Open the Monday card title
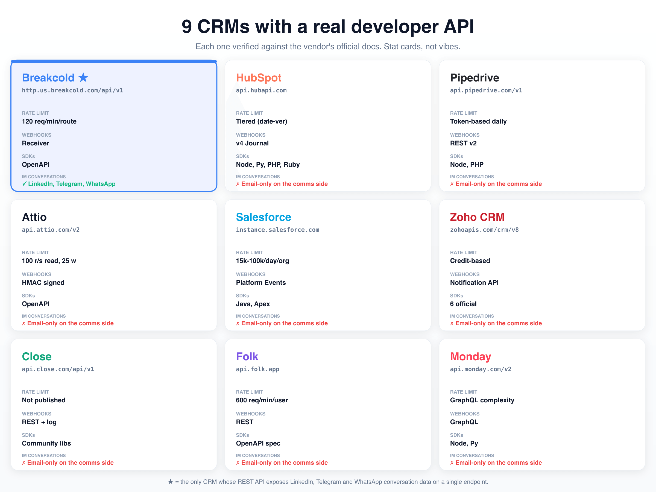The image size is (656, 492). (470, 357)
